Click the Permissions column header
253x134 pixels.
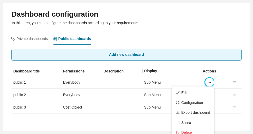click(x=74, y=71)
